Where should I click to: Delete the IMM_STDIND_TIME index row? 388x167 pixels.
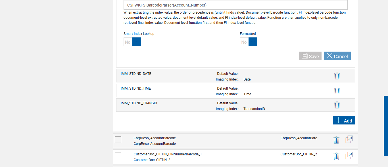point(337,90)
